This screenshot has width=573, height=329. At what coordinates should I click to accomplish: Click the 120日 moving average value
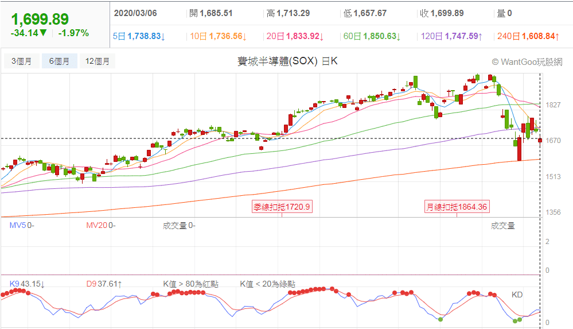pos(451,36)
